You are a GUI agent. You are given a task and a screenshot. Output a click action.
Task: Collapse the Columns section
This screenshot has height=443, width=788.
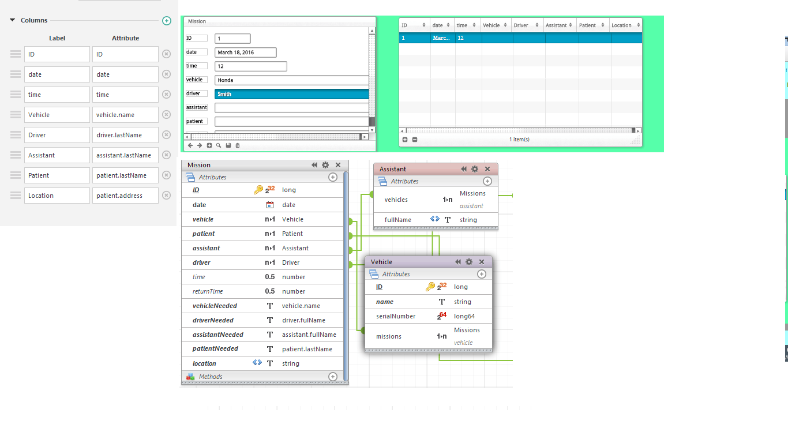point(12,20)
